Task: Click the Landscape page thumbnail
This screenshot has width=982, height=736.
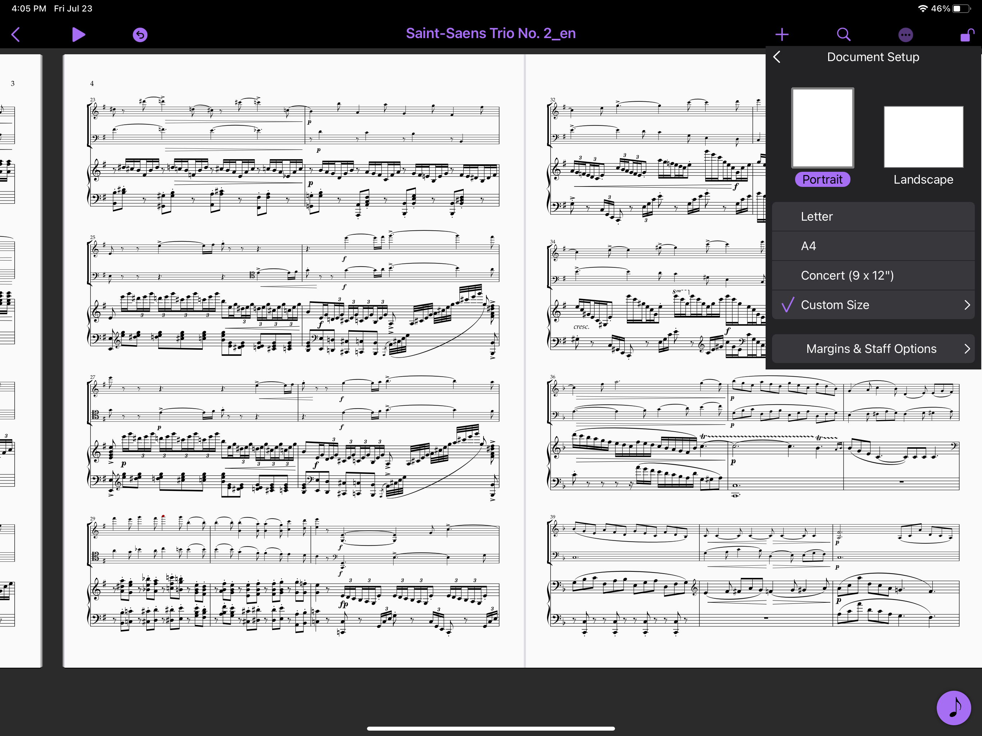Action: 923,137
